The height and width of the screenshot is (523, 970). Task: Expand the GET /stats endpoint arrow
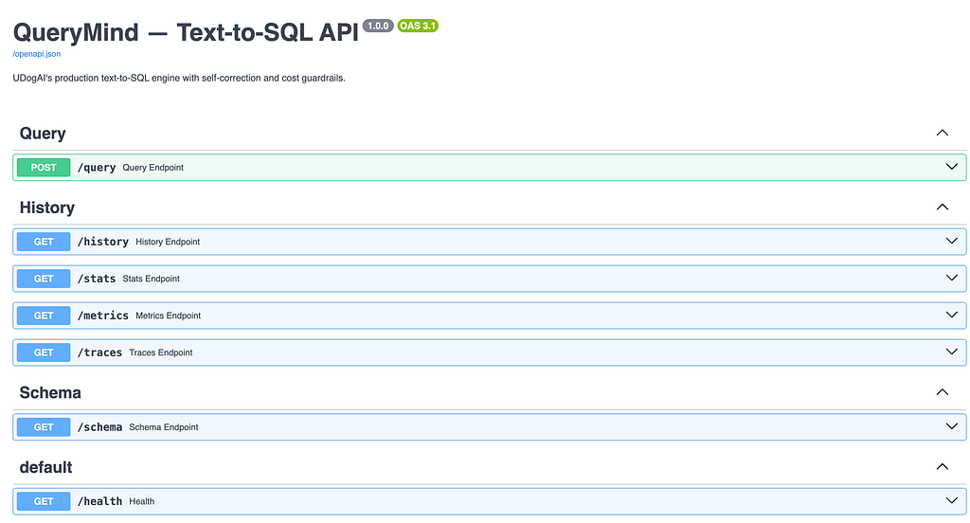pos(951,279)
